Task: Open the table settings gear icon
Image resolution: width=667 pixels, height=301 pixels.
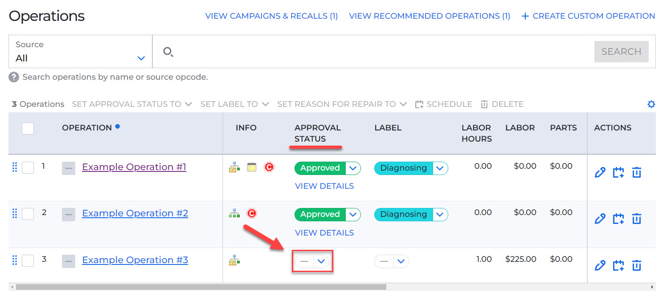Action: tap(651, 104)
